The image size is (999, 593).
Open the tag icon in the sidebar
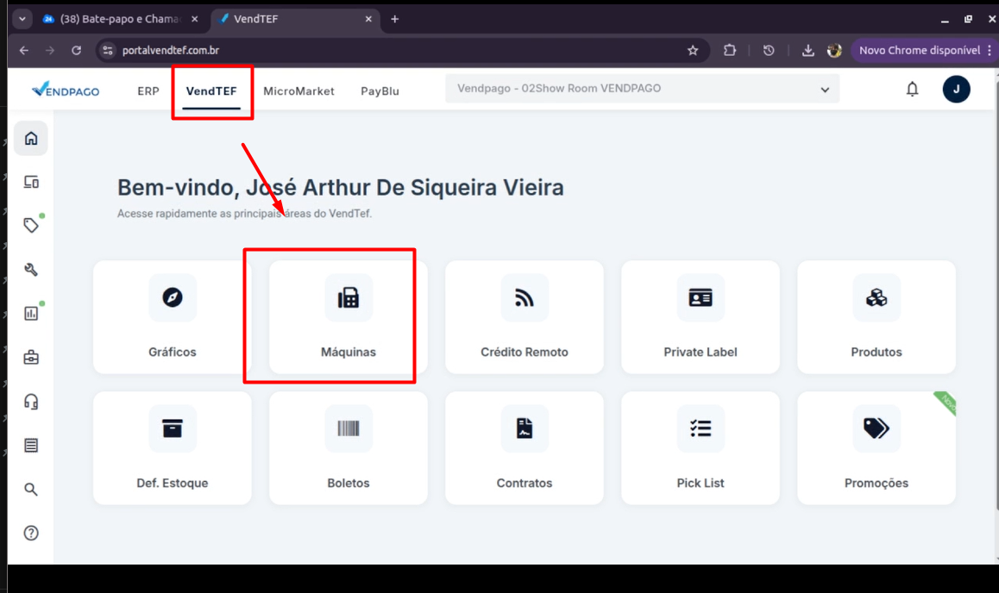30,225
